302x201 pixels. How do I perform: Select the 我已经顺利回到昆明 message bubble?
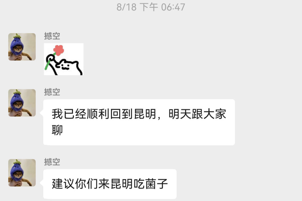pyautogui.click(x=139, y=122)
